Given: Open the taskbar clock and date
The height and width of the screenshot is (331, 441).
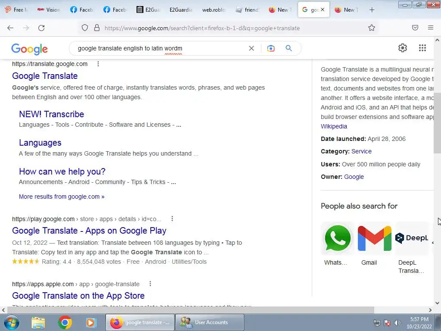Looking at the screenshot, I should pyautogui.click(x=419, y=323).
